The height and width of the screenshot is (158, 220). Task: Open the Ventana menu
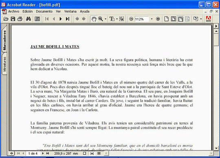click(x=70, y=11)
